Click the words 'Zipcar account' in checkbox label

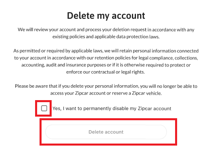click(x=155, y=109)
